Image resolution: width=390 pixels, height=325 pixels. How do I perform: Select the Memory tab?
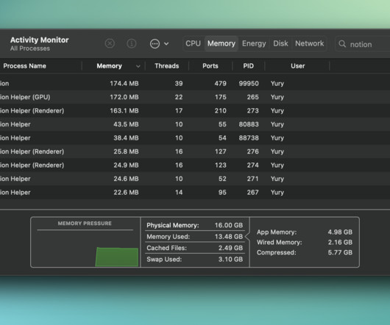point(221,43)
